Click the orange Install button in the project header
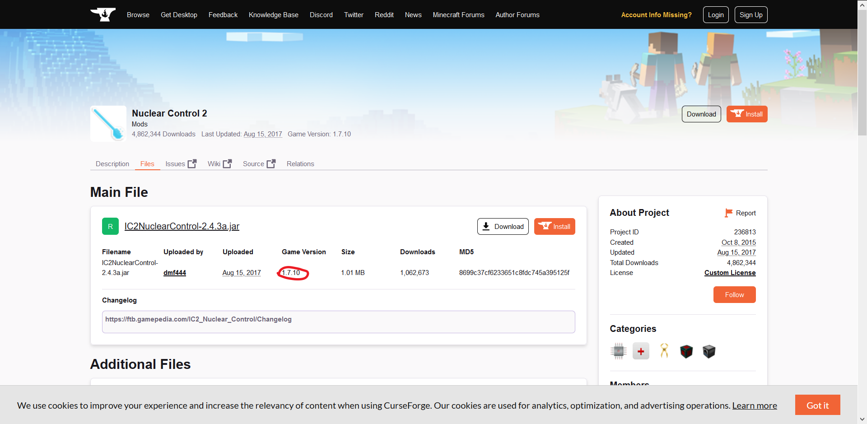The image size is (867, 424). [x=747, y=114]
